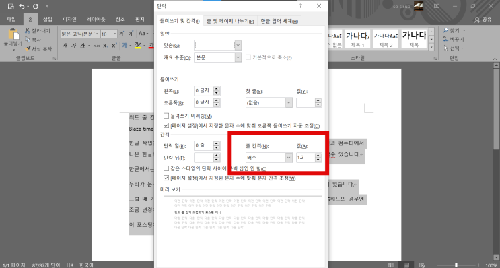Click the proofing icon in status bar
Viewport: 500px width, 268px height.
point(70,265)
